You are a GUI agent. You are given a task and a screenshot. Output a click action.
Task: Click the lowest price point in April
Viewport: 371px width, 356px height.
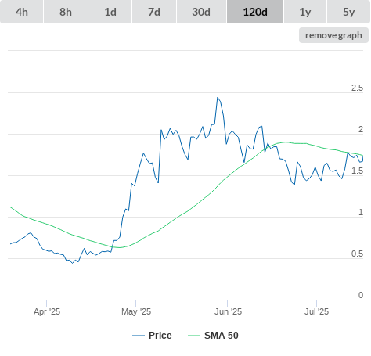click(x=73, y=263)
